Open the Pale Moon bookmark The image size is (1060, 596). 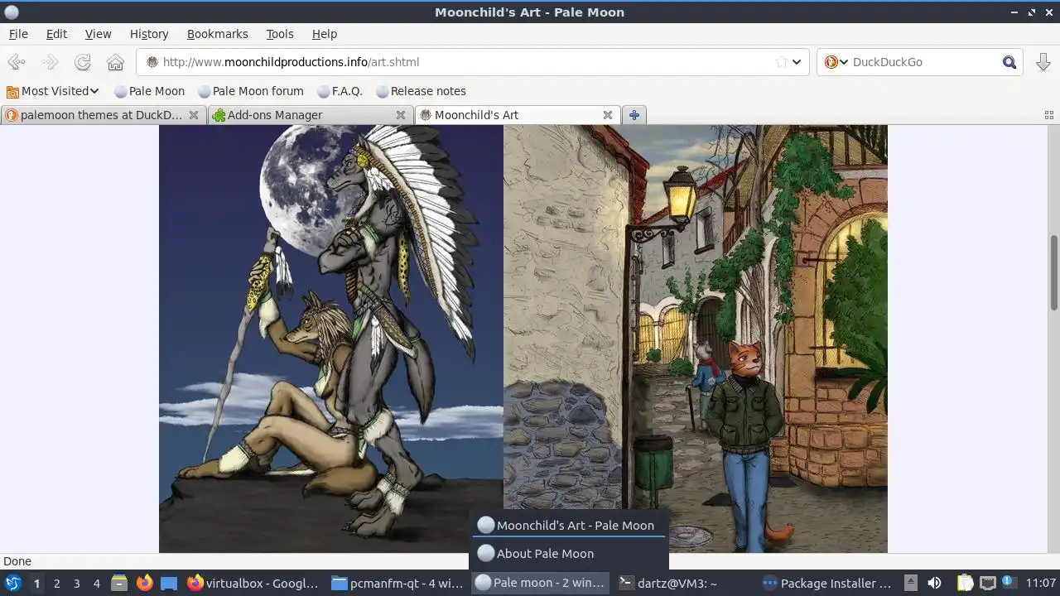click(149, 91)
